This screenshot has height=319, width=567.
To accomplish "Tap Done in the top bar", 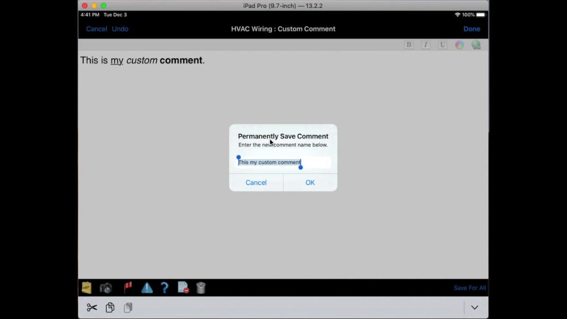I will 472,29.
